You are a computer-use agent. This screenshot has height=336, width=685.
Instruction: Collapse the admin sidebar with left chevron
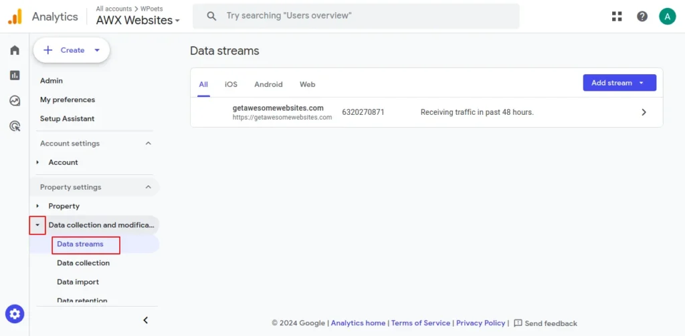pyautogui.click(x=146, y=320)
